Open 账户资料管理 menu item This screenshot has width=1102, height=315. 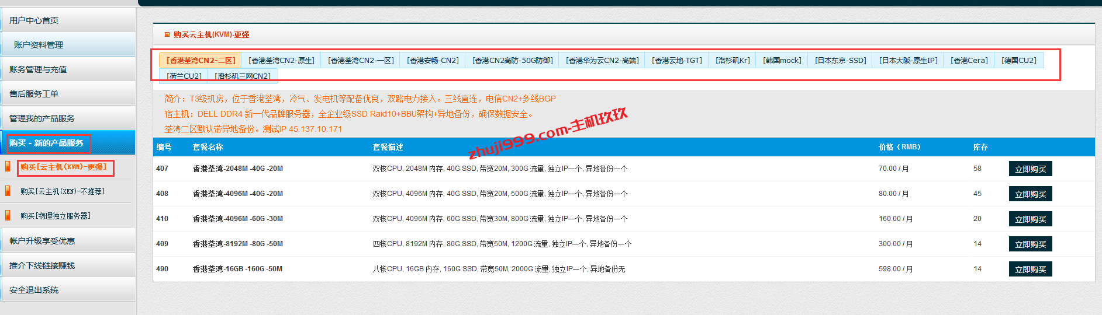[x=68, y=44]
